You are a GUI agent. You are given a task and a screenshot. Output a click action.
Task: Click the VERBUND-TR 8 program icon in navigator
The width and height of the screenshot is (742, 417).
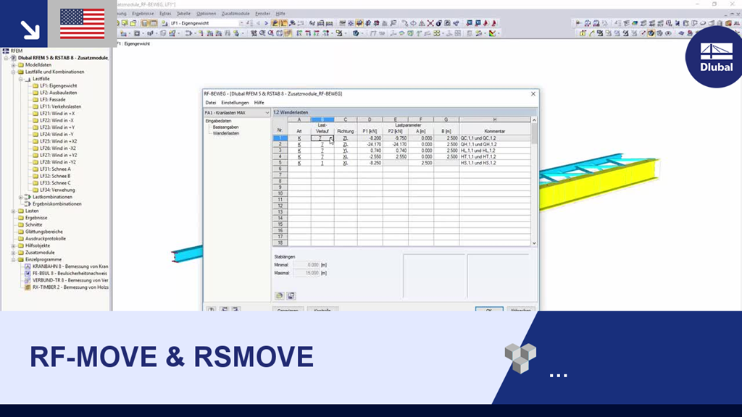pos(28,280)
